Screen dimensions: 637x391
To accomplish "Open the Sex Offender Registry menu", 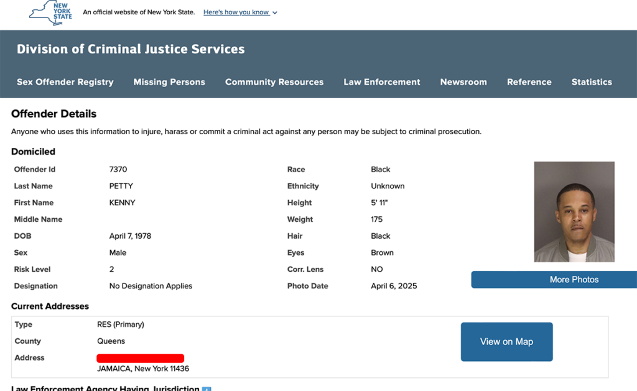I will pos(65,82).
